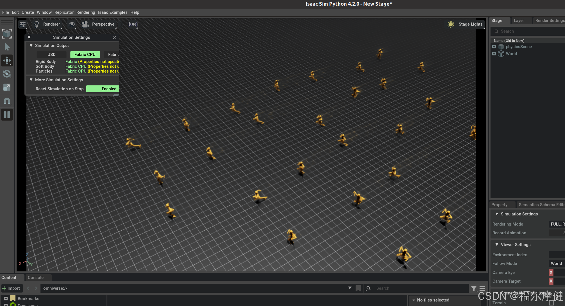
Task: Switch to the Console tab
Action: click(x=36, y=278)
